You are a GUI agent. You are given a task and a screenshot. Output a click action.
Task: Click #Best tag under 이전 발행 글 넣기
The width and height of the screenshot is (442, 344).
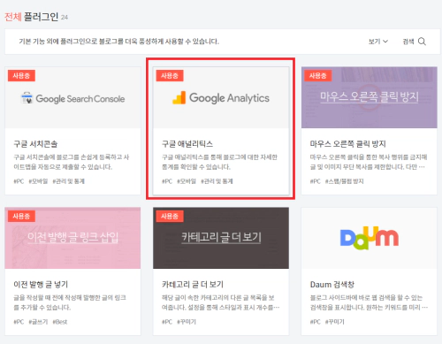point(60,322)
